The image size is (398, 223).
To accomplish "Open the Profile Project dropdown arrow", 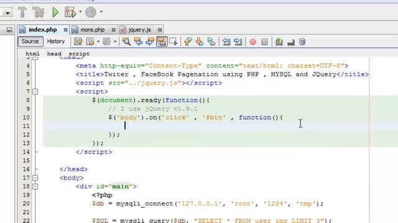I will point(101,12).
